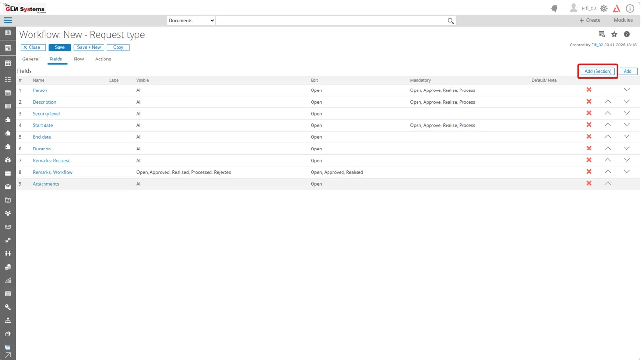Open the Documents search dropdown

coord(191,21)
